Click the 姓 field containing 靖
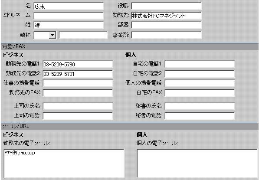Image resolution: width=259 pixels, height=180 pixels. (x=69, y=25)
